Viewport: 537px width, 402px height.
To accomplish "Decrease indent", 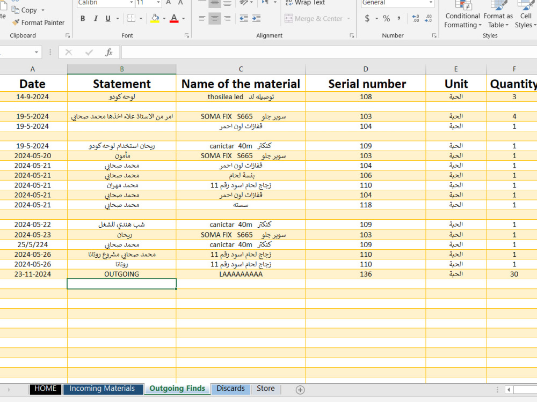I will pos(244,18).
